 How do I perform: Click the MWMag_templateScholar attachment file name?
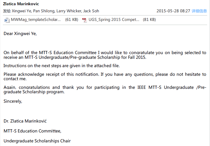pyautogui.click(x=36, y=20)
